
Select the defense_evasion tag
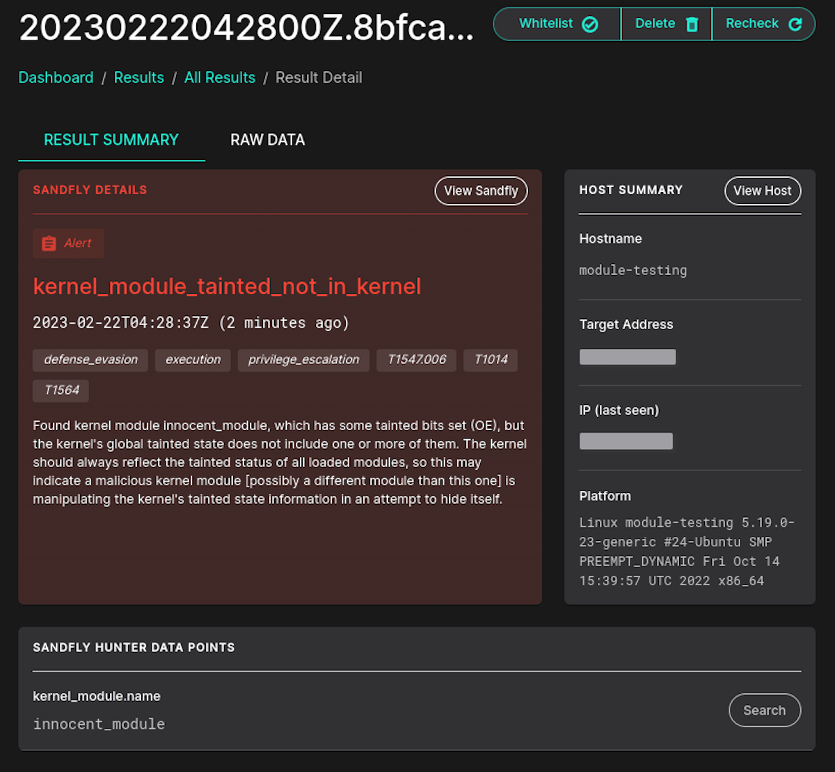(x=90, y=360)
